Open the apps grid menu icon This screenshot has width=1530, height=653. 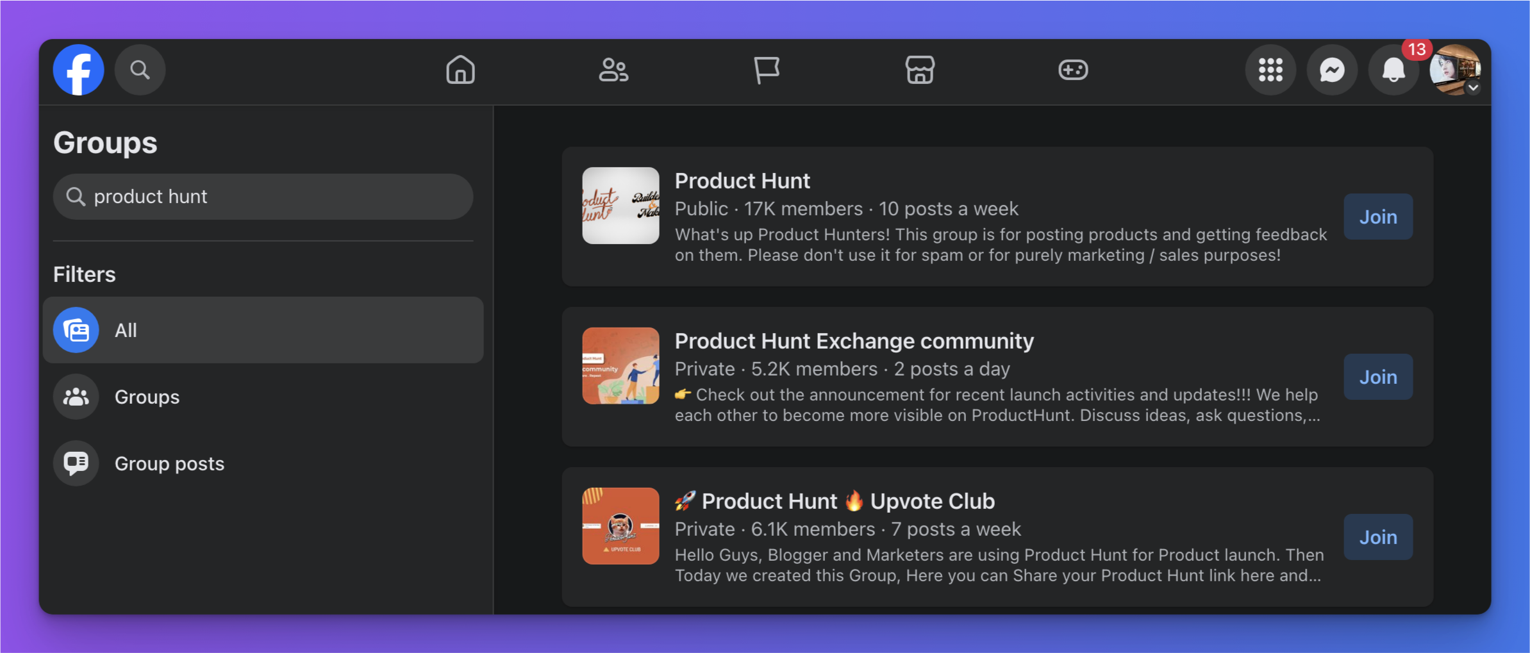(x=1270, y=70)
